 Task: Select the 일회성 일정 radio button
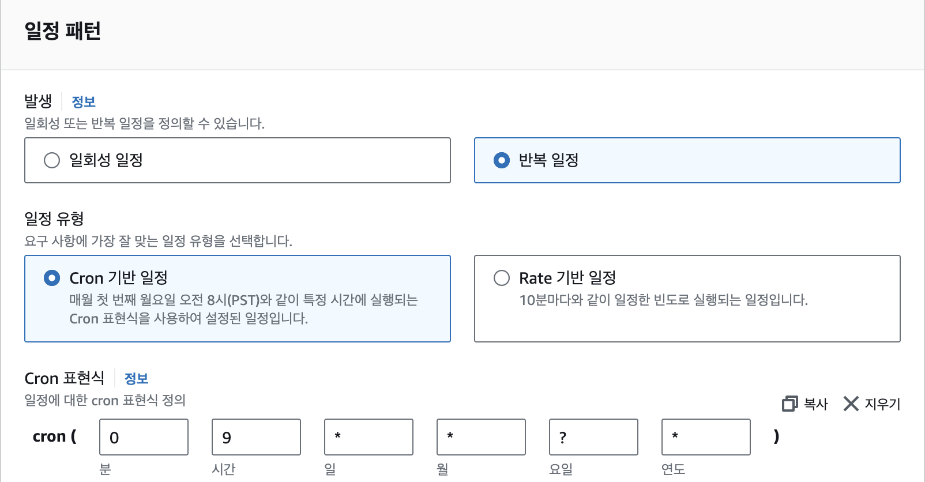(52, 160)
